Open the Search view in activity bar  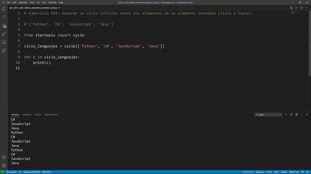(4, 17)
